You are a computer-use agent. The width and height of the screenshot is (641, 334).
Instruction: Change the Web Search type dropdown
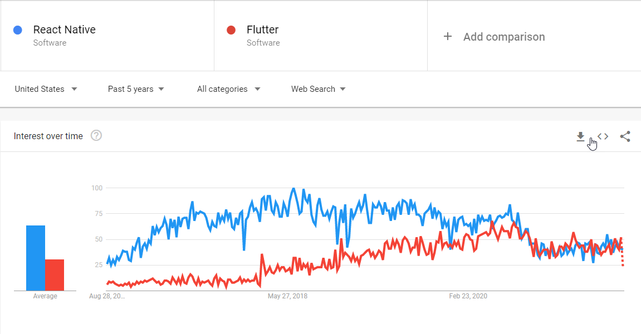coord(318,89)
